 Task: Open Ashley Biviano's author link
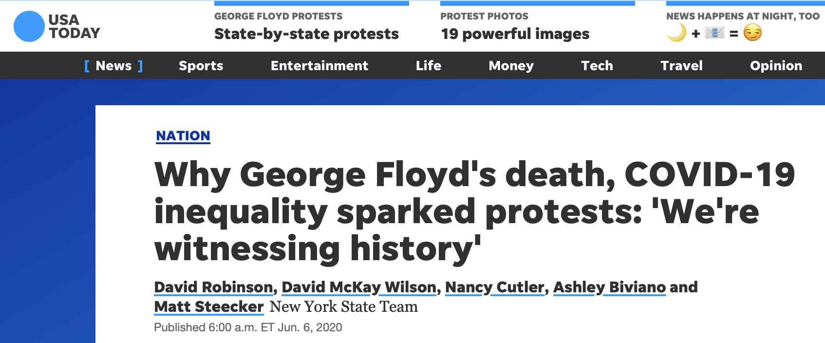[x=609, y=287]
